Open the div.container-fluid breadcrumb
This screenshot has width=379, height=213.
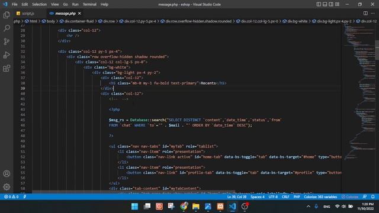click(79, 21)
